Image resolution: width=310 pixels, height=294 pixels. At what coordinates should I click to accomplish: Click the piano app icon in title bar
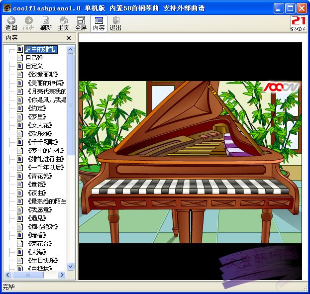click(x=7, y=8)
